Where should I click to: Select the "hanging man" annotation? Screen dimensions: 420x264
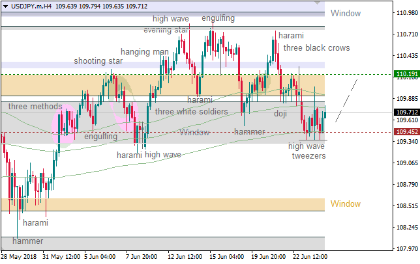(145, 51)
